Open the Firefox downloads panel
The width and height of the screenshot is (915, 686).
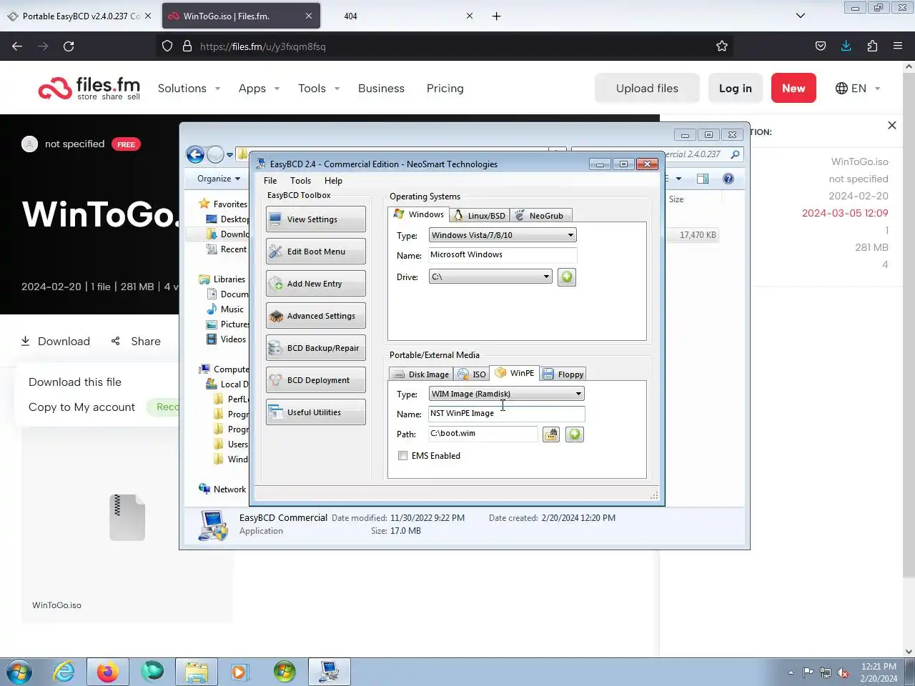[x=846, y=46]
